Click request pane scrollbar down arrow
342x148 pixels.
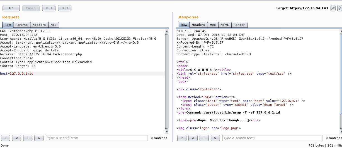167,131
